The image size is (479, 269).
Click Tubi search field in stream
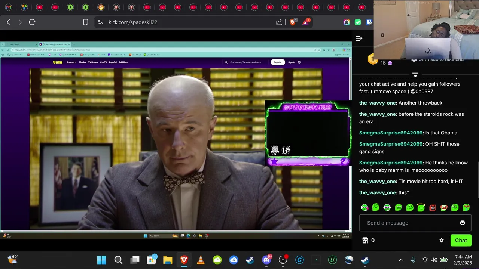pos(245,62)
